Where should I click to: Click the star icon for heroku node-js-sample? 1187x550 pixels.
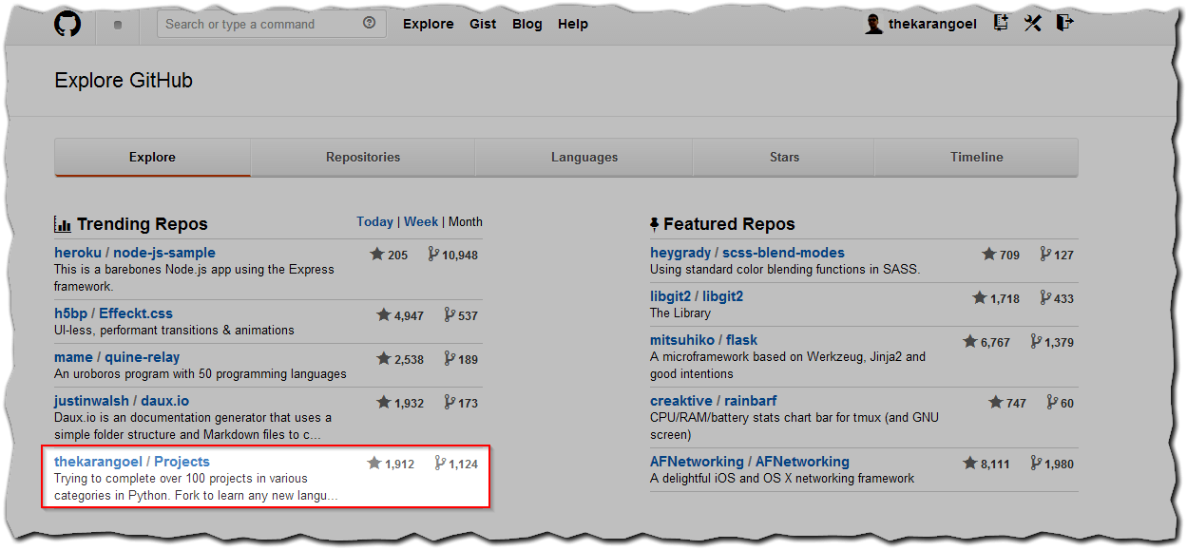[377, 255]
